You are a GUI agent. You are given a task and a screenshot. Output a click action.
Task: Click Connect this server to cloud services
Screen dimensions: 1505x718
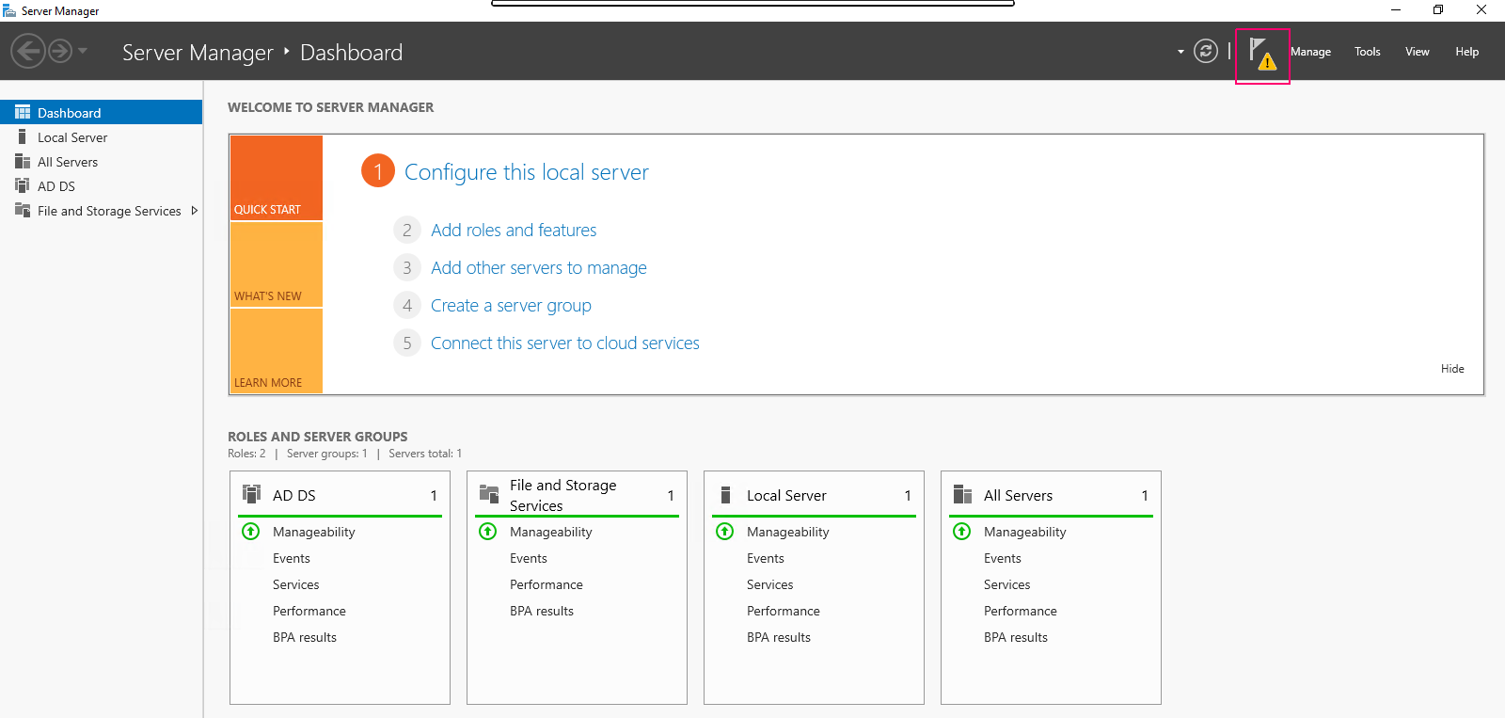(x=565, y=343)
